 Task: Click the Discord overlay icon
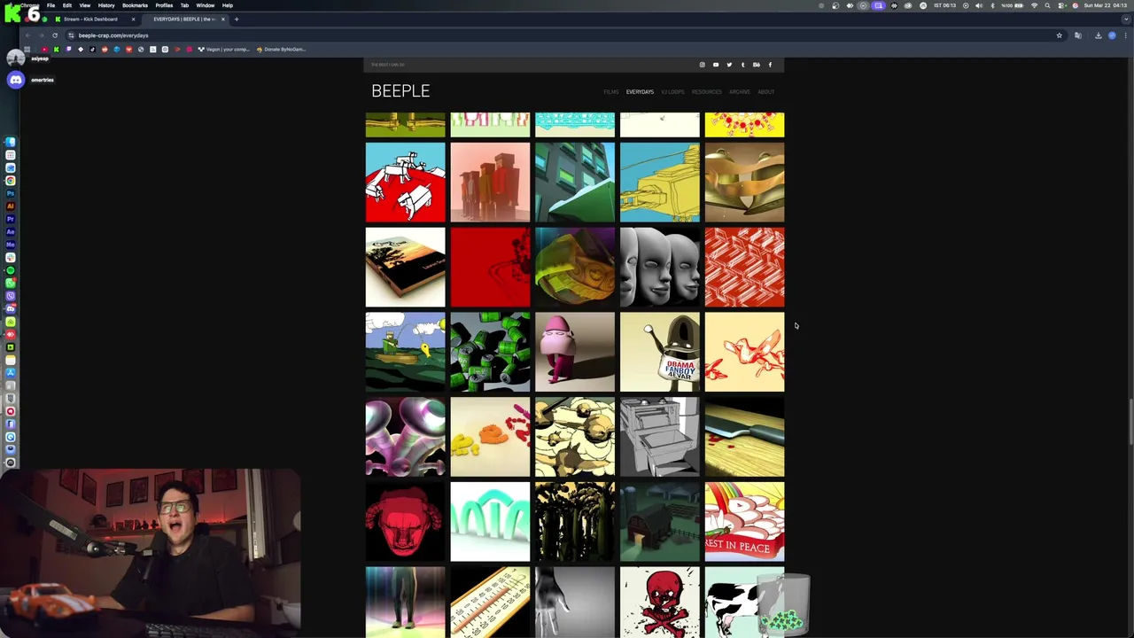click(x=16, y=80)
